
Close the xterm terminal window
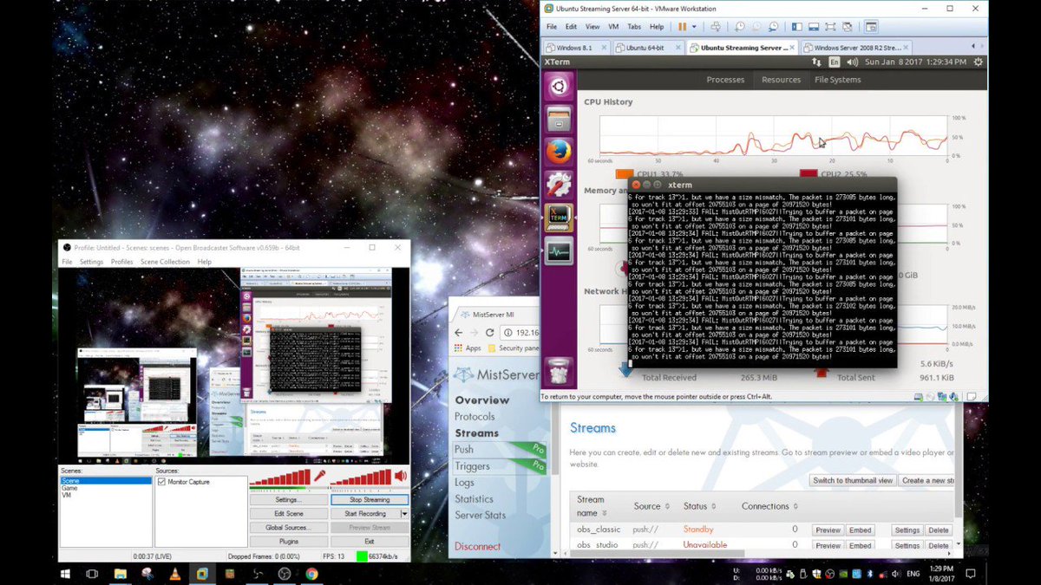pyautogui.click(x=636, y=185)
